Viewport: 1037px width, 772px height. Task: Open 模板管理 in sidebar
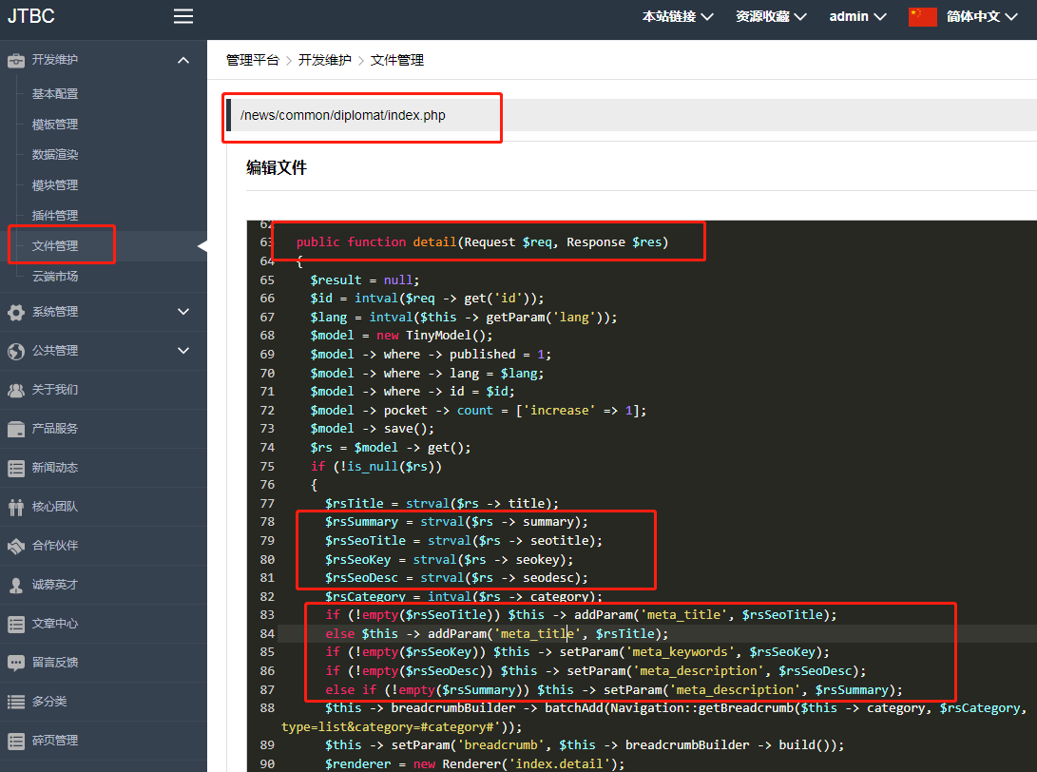coord(55,125)
